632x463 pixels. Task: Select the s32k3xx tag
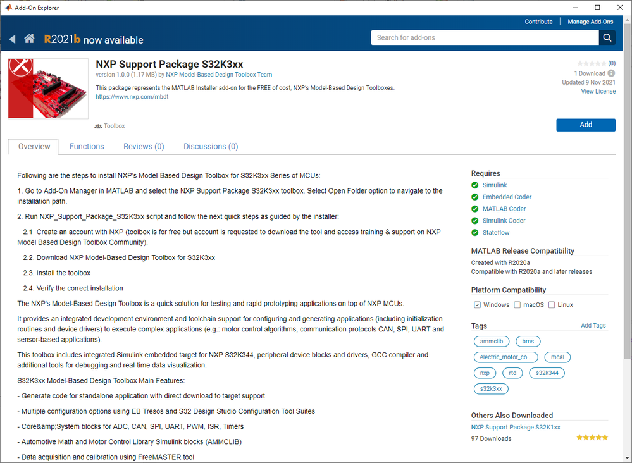pos(491,389)
